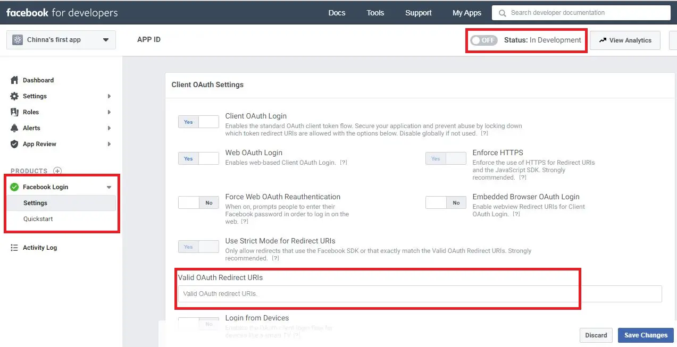Open the Docs menu
This screenshot has height=347, width=677.
pos(336,12)
